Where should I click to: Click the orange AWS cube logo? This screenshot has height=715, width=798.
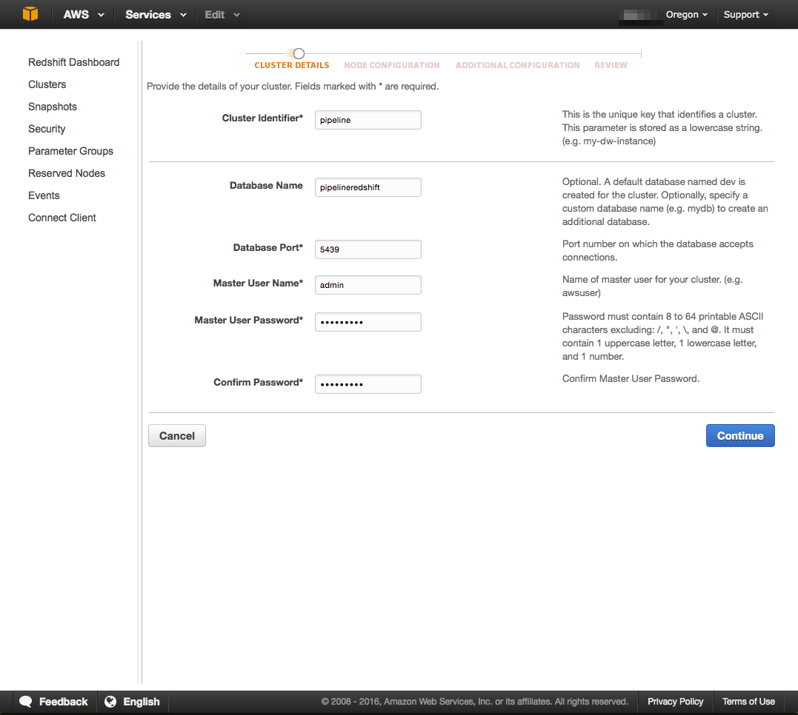30,14
